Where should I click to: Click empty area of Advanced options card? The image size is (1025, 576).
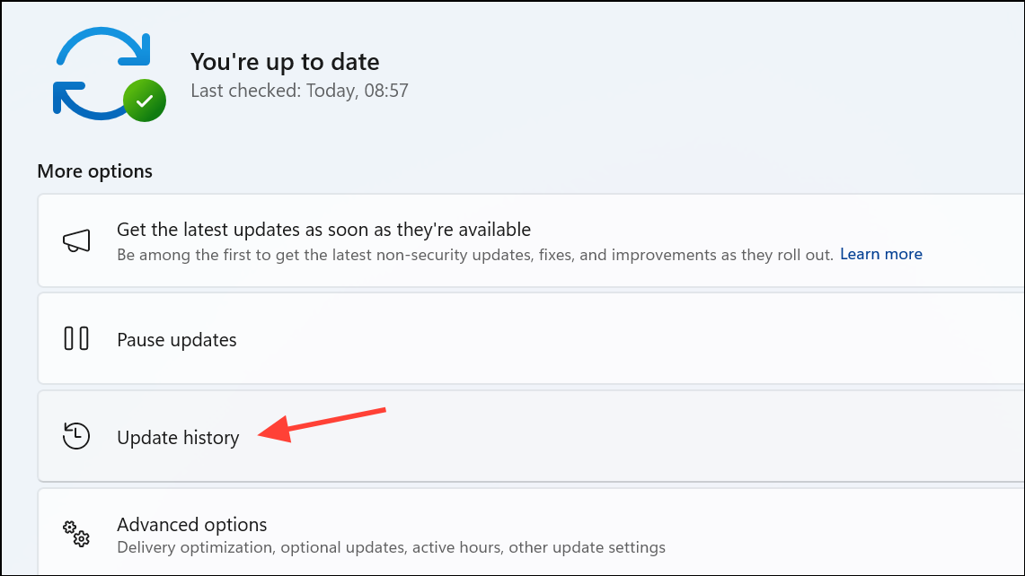817,532
